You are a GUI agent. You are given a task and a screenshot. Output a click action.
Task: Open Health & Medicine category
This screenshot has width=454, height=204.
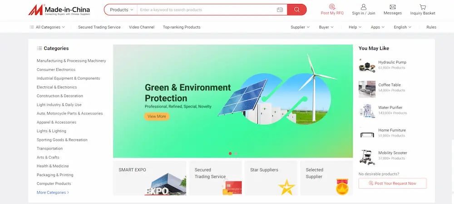53,166
